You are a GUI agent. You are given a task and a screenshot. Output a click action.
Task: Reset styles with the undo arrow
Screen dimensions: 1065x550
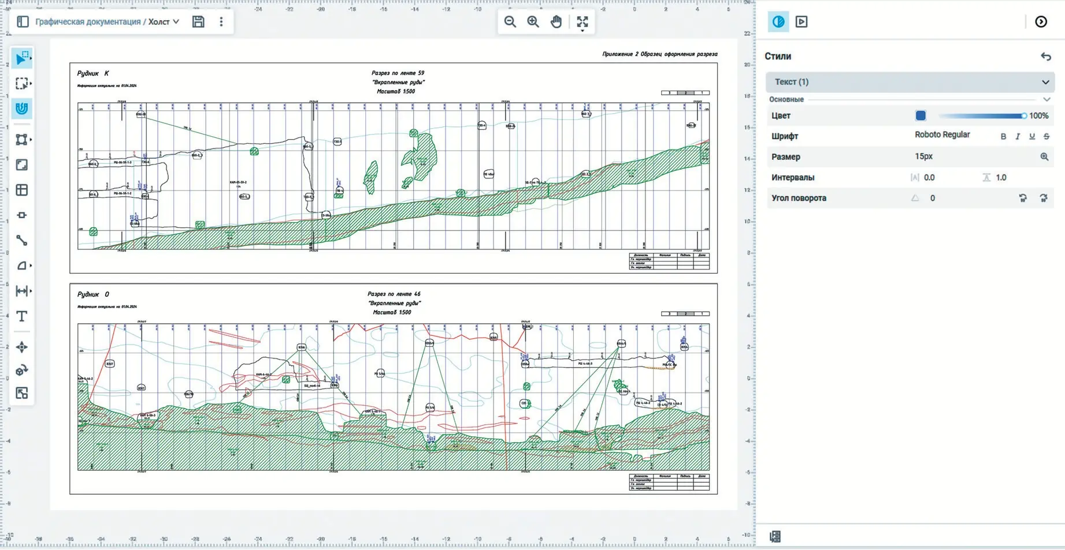[1045, 57]
